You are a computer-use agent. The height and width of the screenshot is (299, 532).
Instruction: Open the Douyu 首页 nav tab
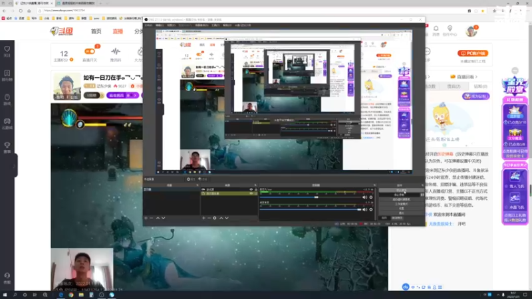(96, 31)
